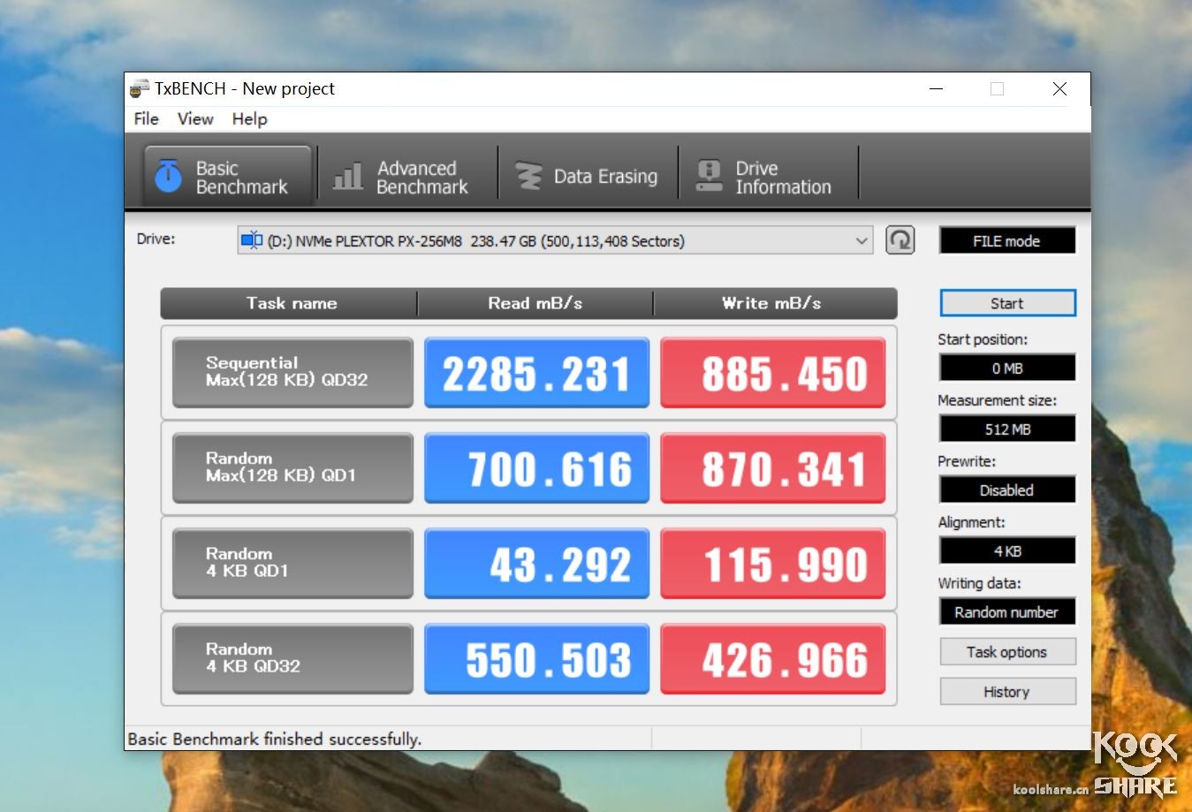The height and width of the screenshot is (812, 1192).
Task: Start the benchmark
Action: (1007, 303)
